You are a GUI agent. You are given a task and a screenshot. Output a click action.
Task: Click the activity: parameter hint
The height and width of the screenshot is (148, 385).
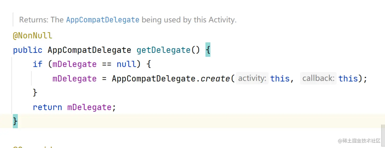[x=252, y=78]
